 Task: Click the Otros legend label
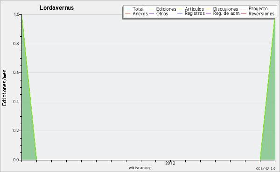162,13
